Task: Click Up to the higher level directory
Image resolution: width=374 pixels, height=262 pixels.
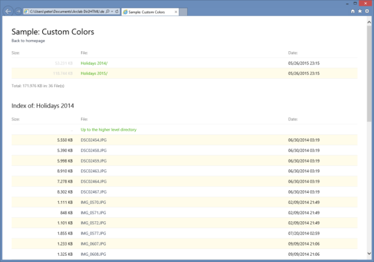Action: tap(109, 130)
